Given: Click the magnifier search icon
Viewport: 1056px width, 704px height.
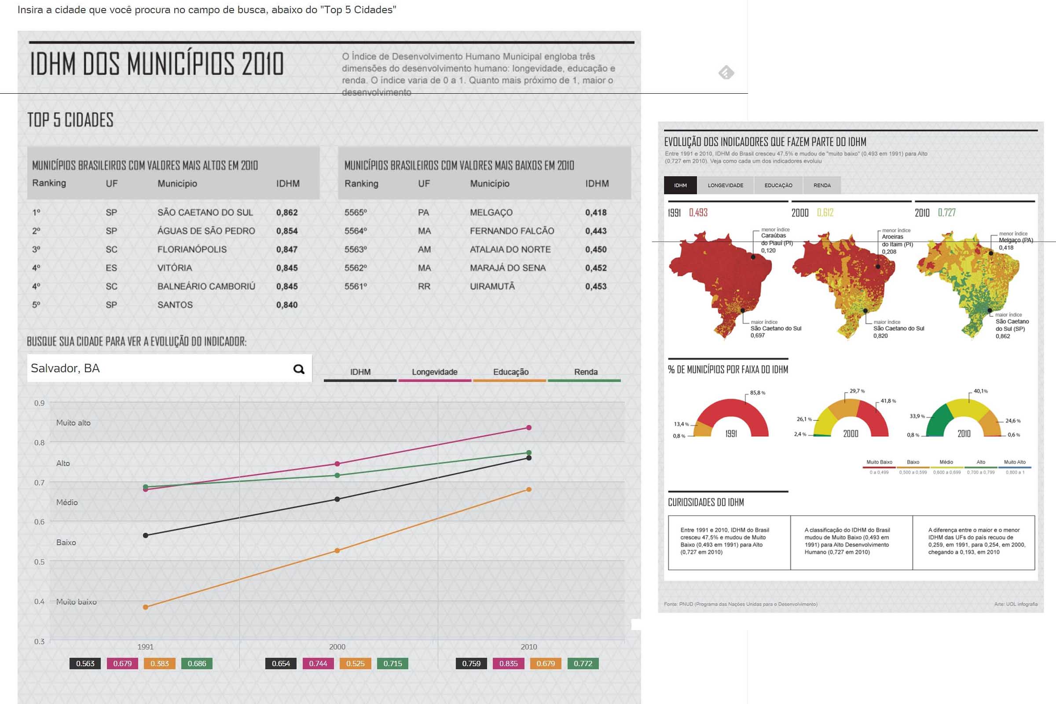Looking at the screenshot, I should coord(299,369).
